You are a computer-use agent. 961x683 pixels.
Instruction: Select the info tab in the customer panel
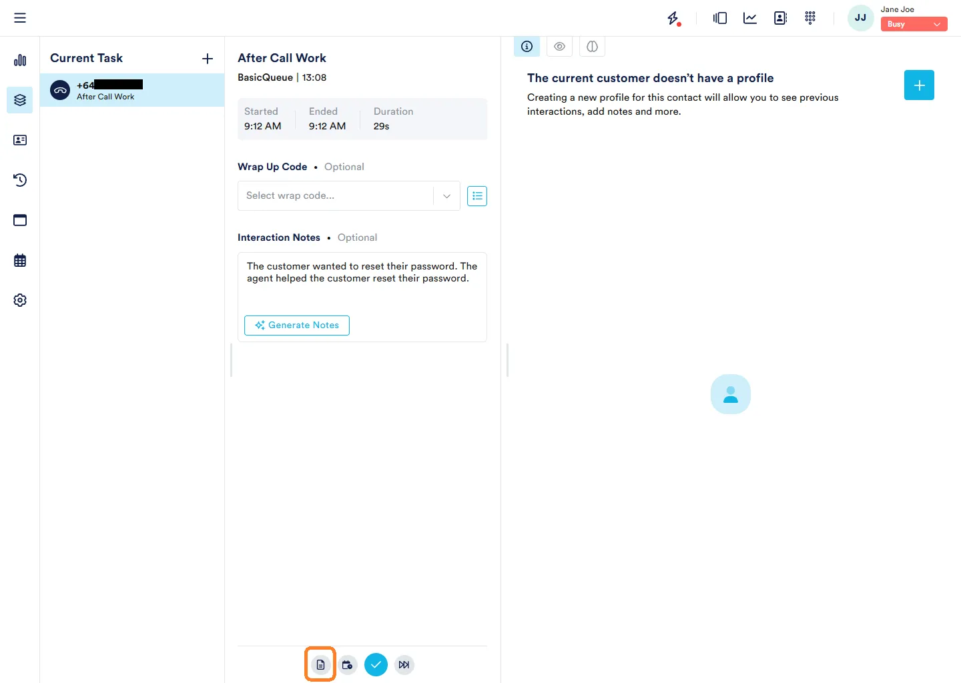(x=527, y=46)
